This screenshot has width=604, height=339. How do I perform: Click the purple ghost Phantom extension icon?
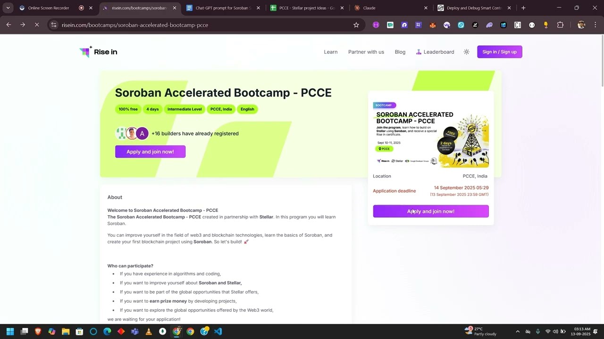point(489,25)
